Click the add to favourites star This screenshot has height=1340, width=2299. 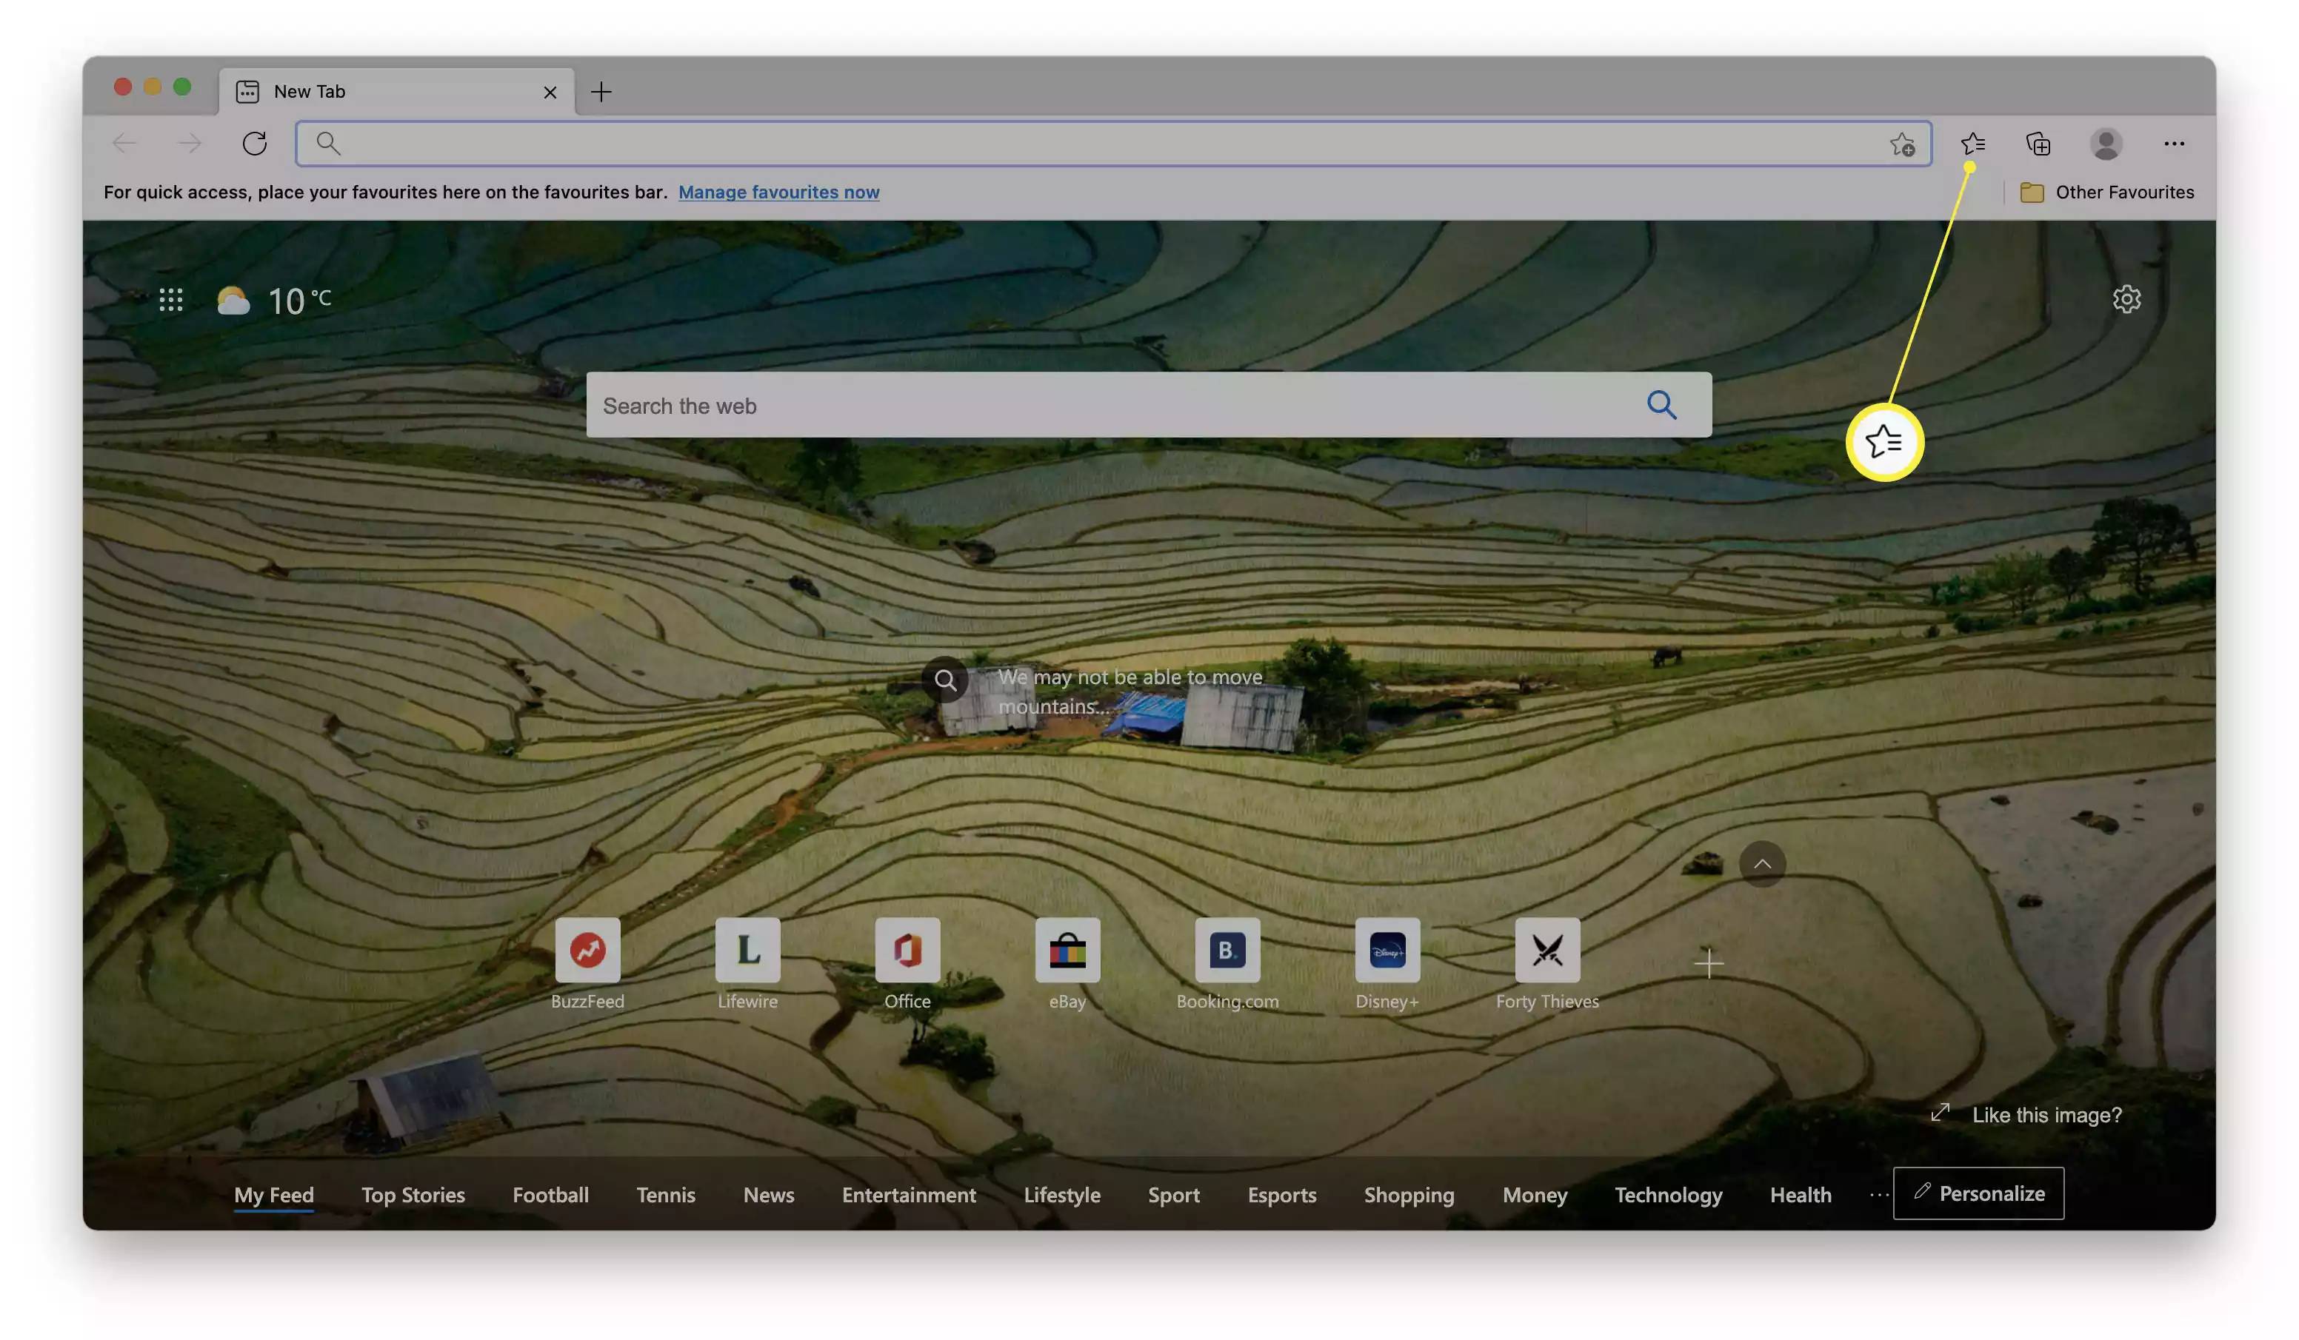(1903, 142)
